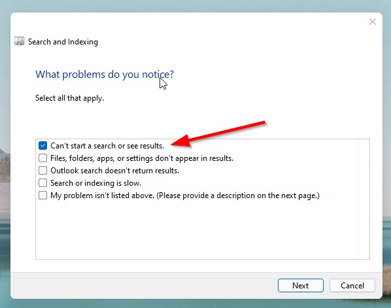Click the scrollbar track of the problems list
This screenshot has width=391, height=308.
pos(364,199)
